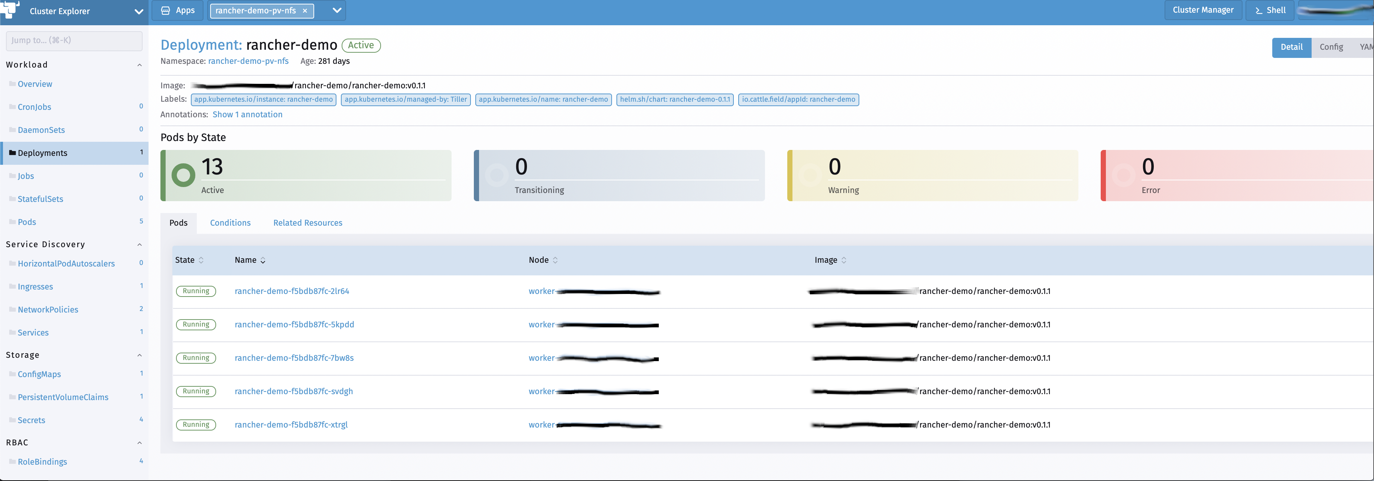
Task: Select Services under Service Discovery
Action: pos(33,332)
